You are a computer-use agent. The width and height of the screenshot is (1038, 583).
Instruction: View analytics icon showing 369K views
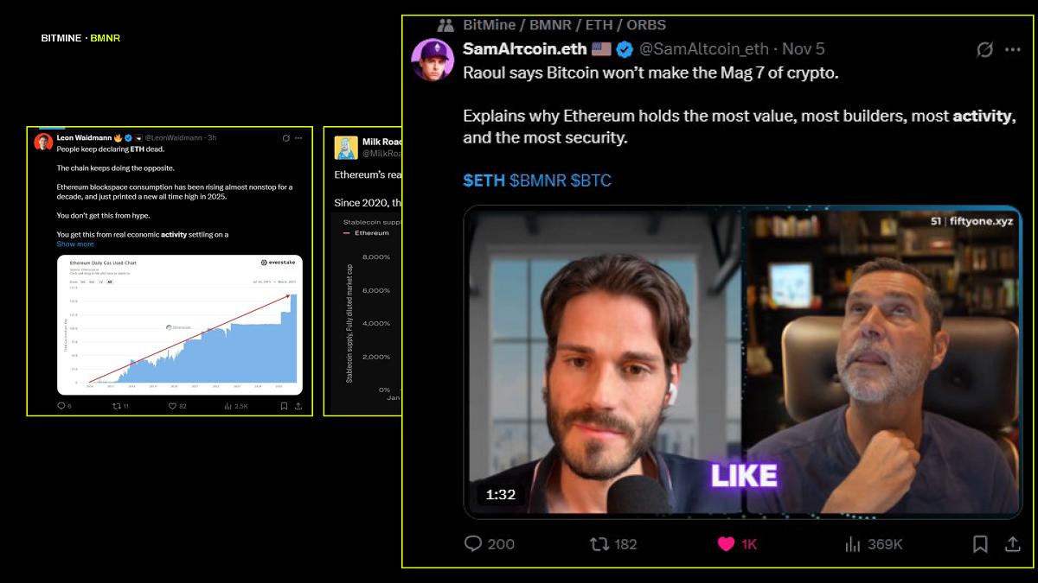[853, 544]
